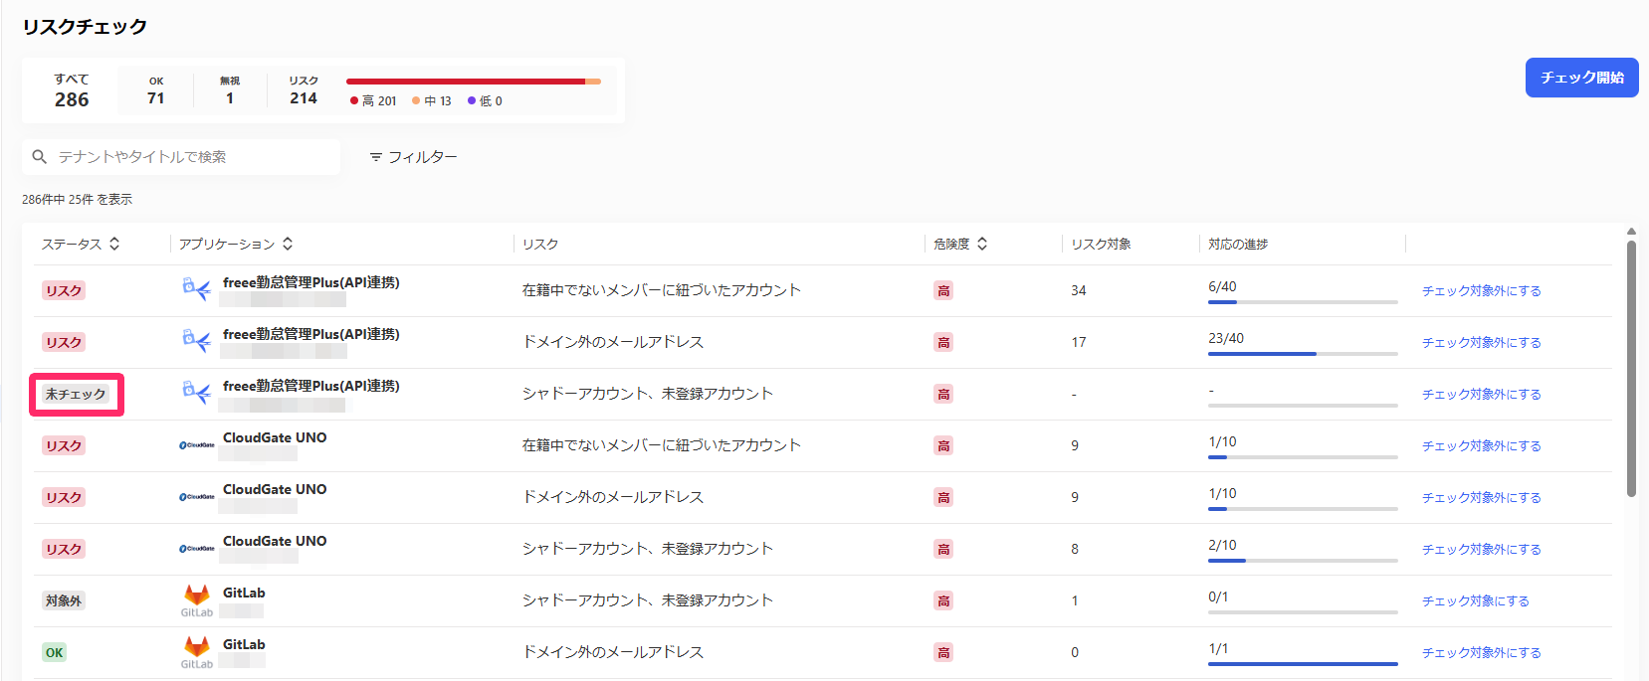Viewport: 1649px width, 681px height.
Task: Click the 23/40 progress bar
Action: pyautogui.click(x=1303, y=353)
